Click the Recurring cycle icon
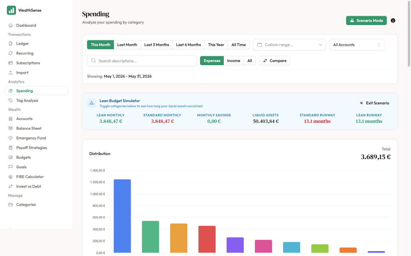Image resolution: width=411 pixels, height=256 pixels. point(11,53)
